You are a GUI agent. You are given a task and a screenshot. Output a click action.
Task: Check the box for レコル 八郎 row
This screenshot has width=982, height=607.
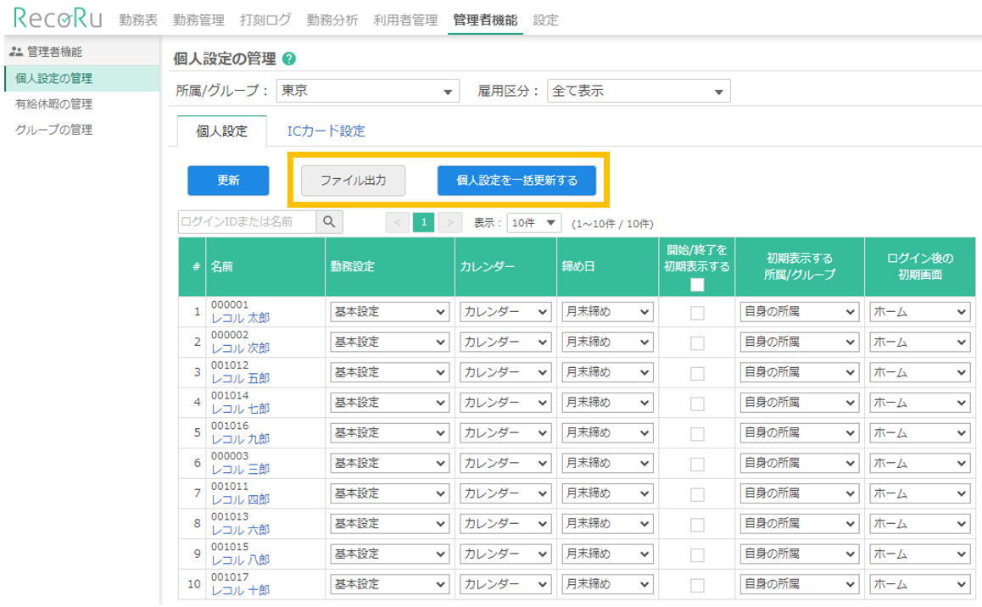tap(697, 555)
